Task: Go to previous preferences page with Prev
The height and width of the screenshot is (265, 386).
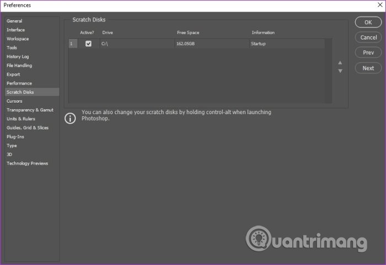Action: (x=368, y=53)
